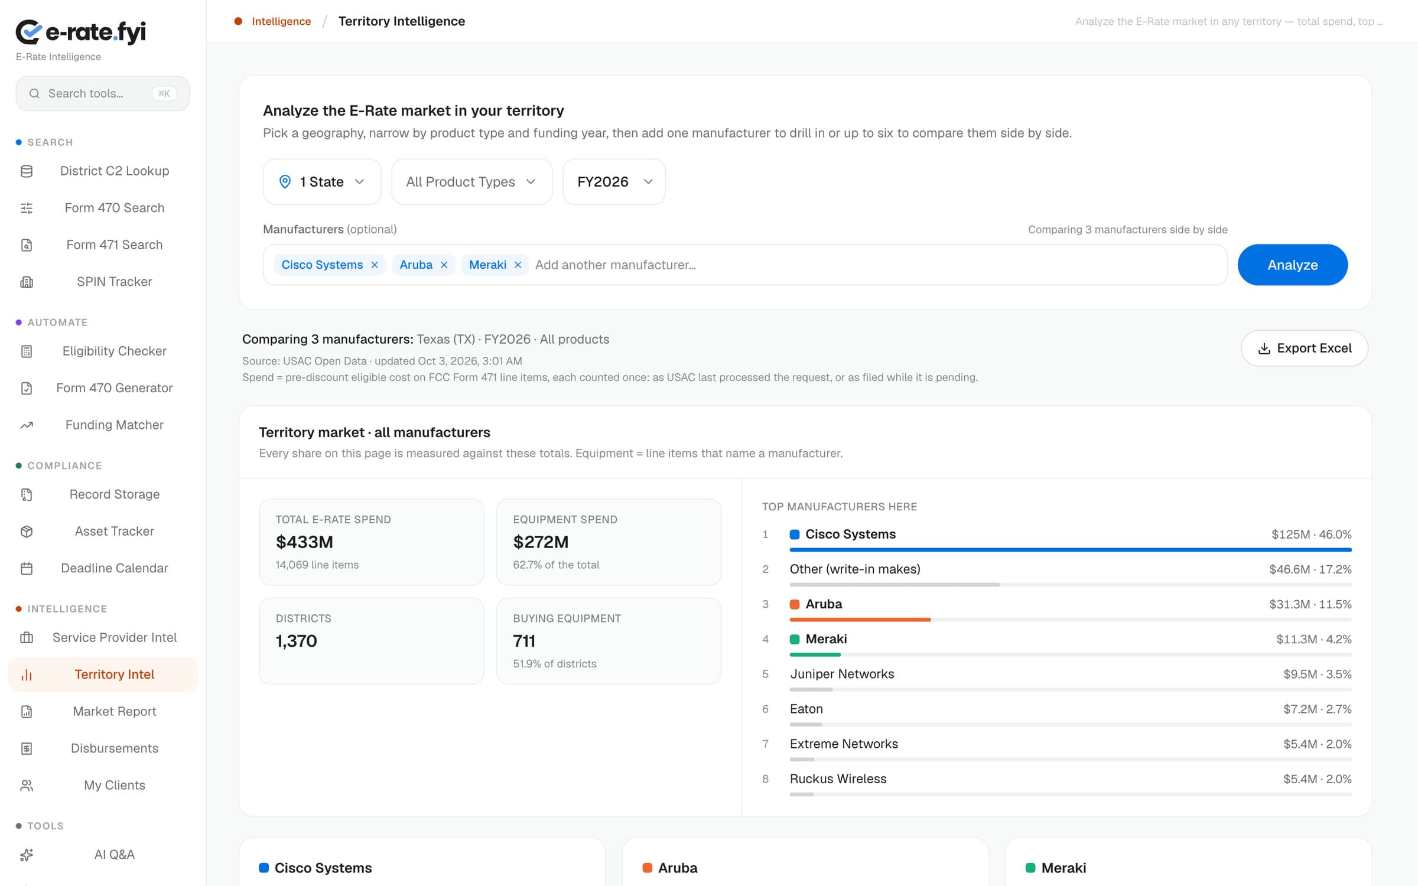Go to My Clients
Image resolution: width=1418 pixels, height=886 pixels.
103,786
